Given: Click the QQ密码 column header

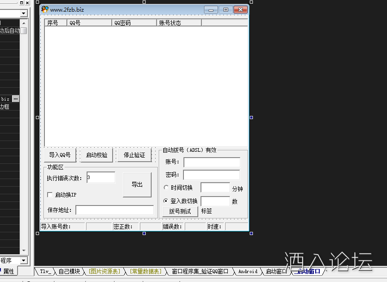Looking at the screenshot, I should [x=134, y=23].
